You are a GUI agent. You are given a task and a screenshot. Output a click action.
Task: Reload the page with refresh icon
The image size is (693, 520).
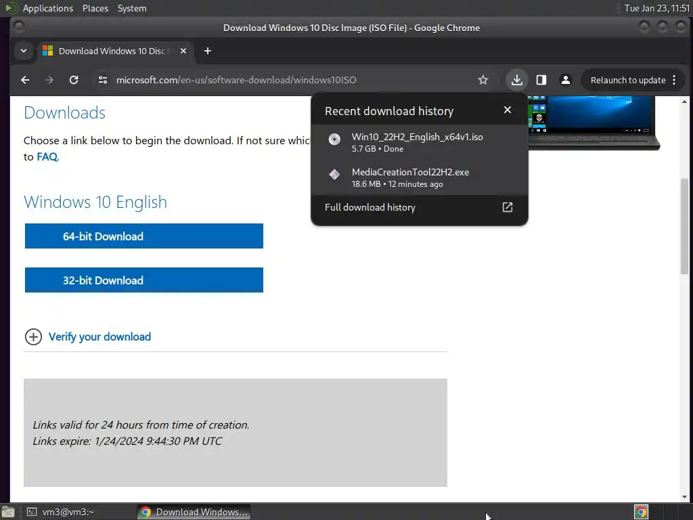74,80
